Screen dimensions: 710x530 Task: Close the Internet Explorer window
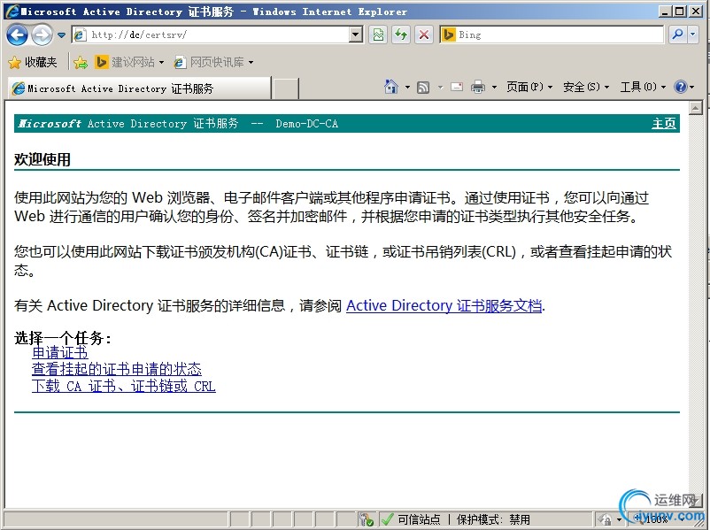696,12
